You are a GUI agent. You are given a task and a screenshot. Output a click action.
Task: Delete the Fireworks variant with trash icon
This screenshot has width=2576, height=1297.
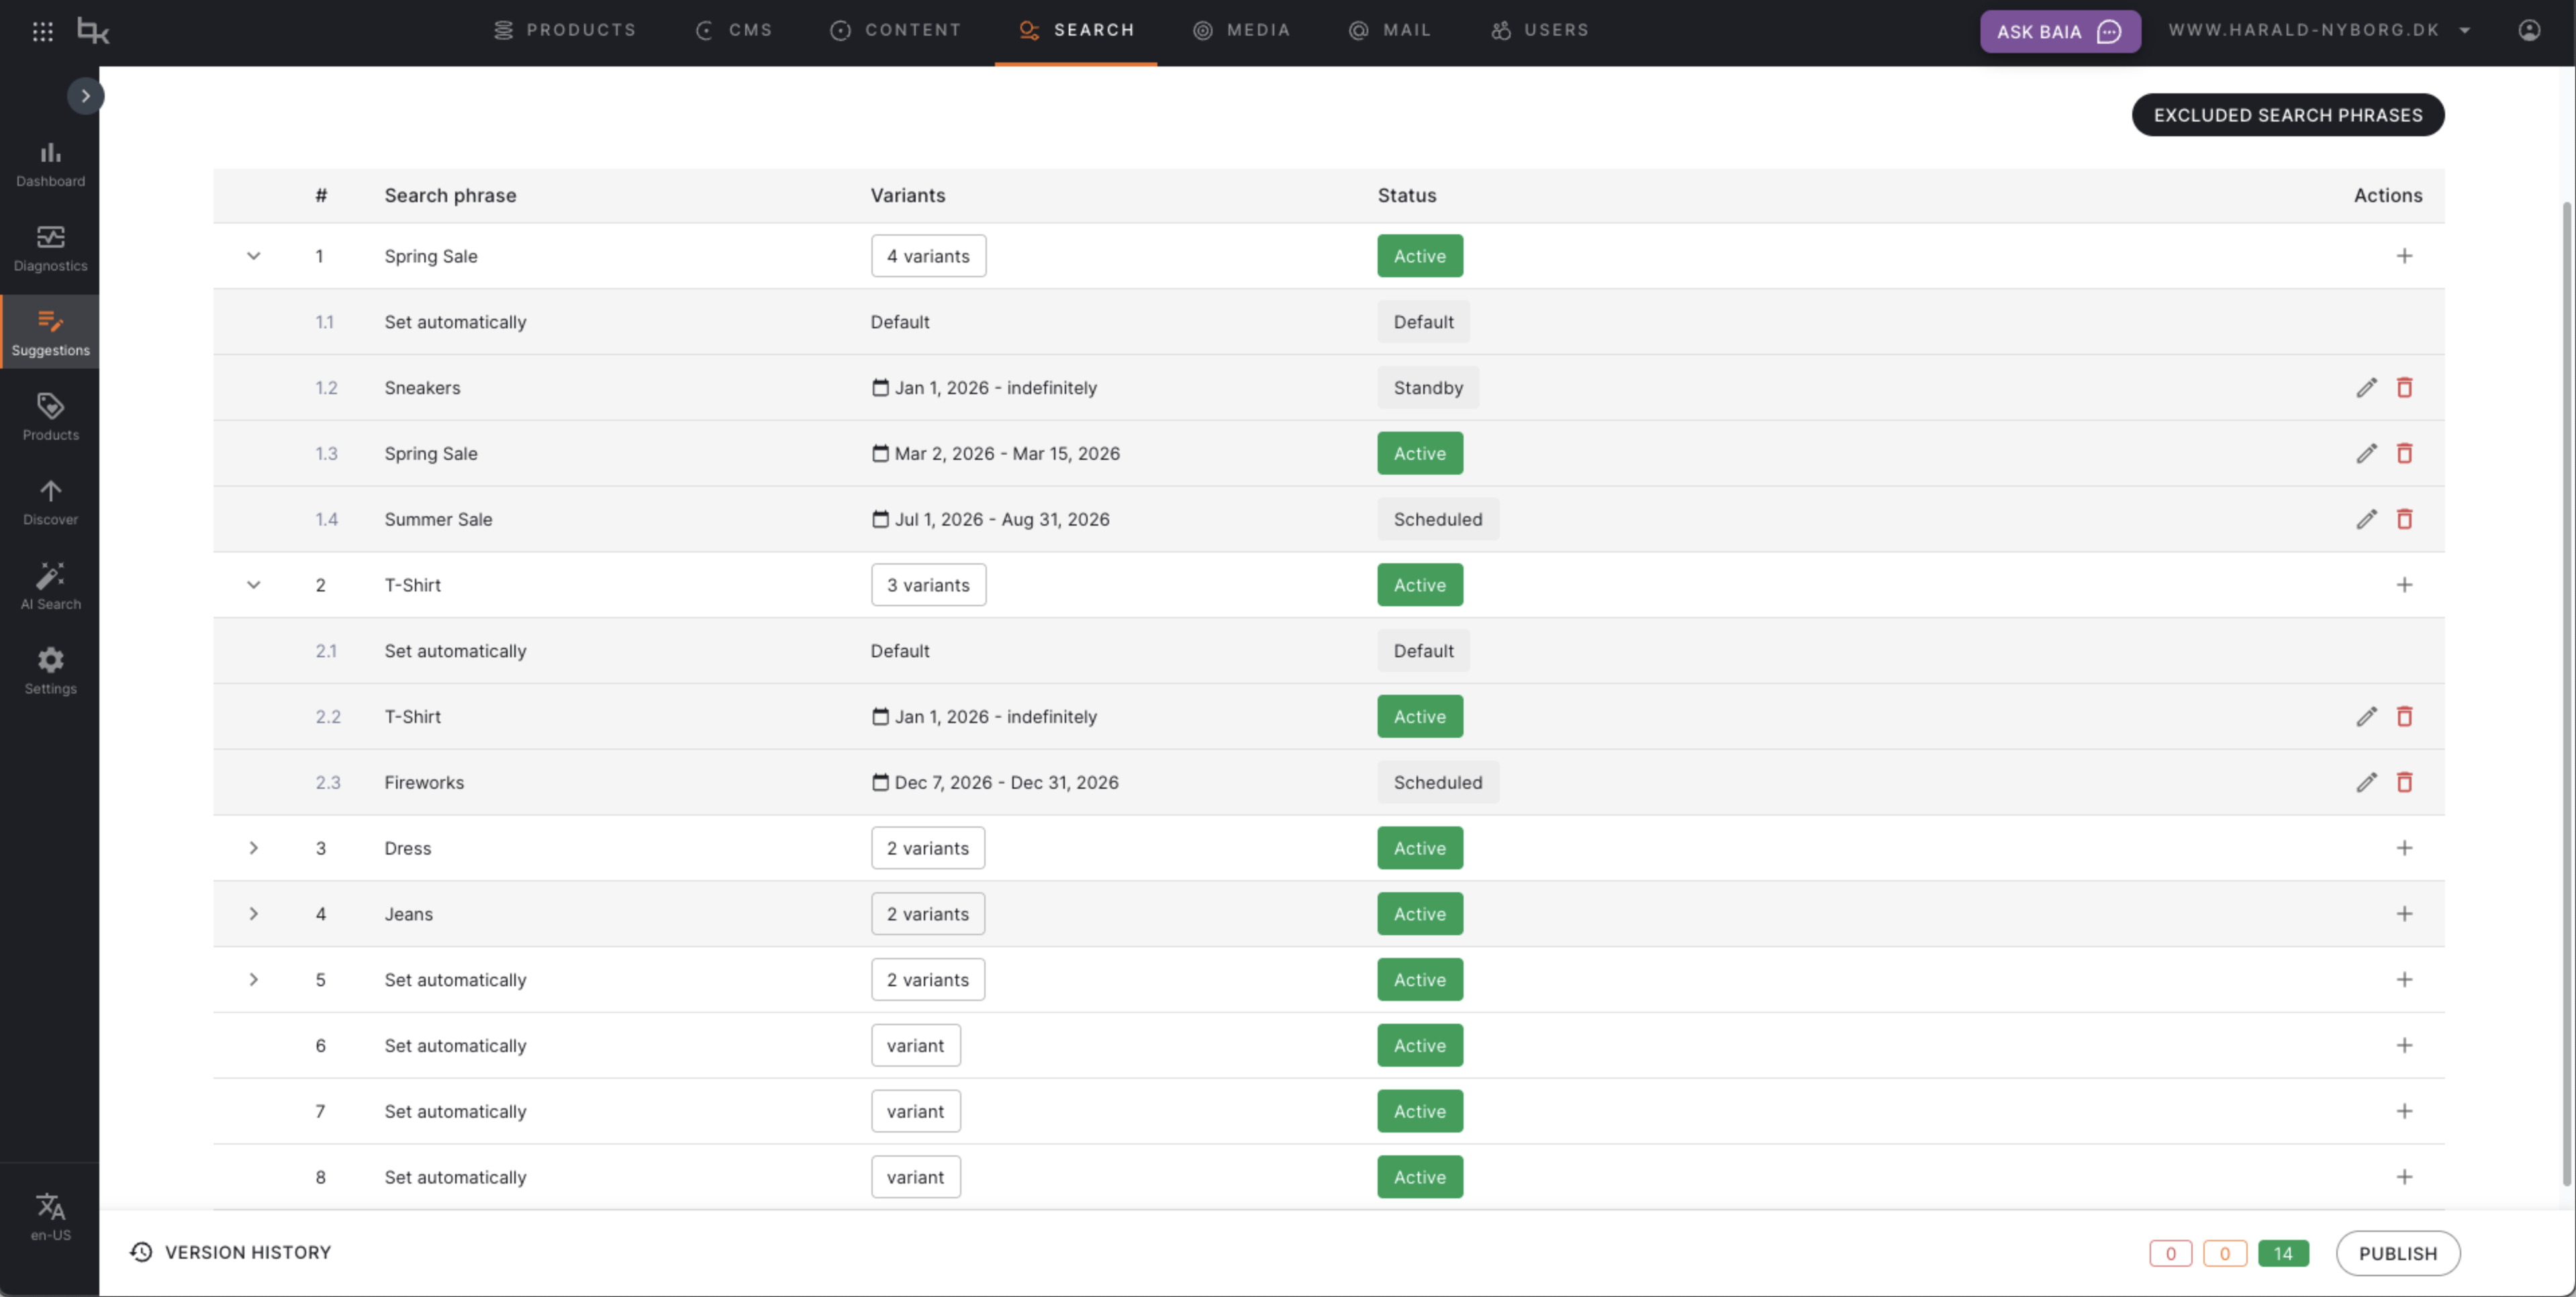coord(2404,783)
